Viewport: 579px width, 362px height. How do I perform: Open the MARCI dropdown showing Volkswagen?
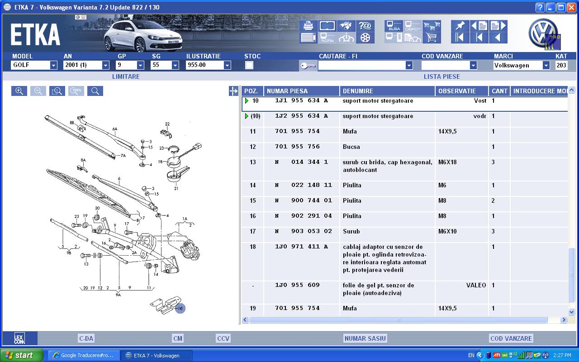(x=546, y=66)
